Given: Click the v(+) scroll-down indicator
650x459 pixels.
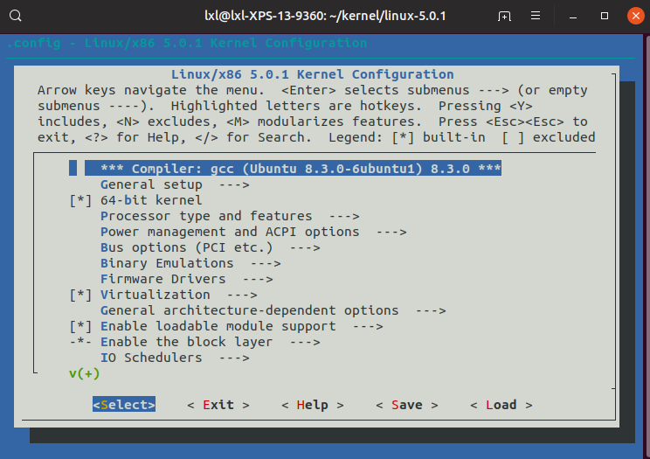Looking at the screenshot, I should 84,373.
